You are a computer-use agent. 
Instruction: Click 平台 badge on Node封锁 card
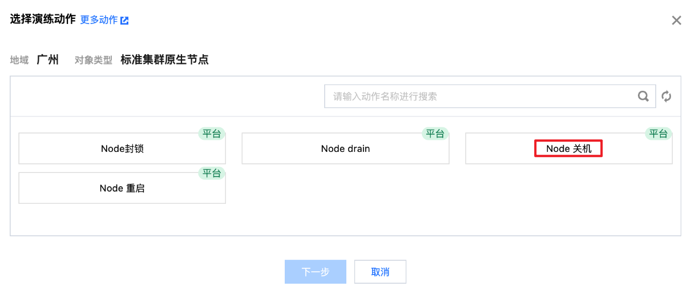point(211,134)
